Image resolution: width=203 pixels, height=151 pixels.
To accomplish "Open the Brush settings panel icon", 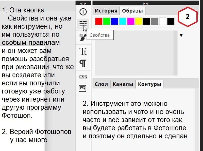I will click(83, 37).
